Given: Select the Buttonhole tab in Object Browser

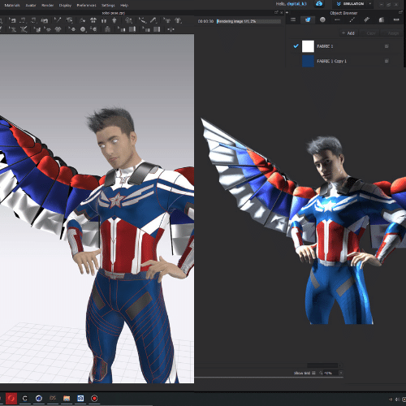Looking at the screenshot, I should tap(337, 19).
